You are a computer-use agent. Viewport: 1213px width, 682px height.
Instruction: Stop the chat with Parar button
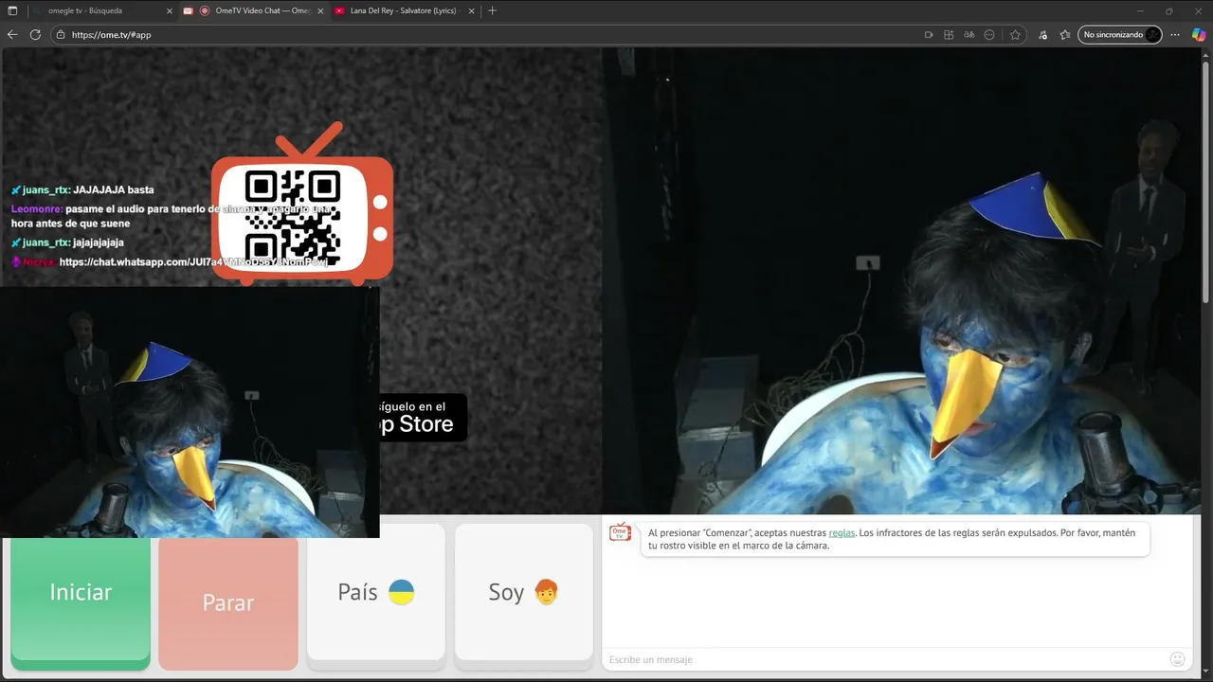pyautogui.click(x=228, y=603)
